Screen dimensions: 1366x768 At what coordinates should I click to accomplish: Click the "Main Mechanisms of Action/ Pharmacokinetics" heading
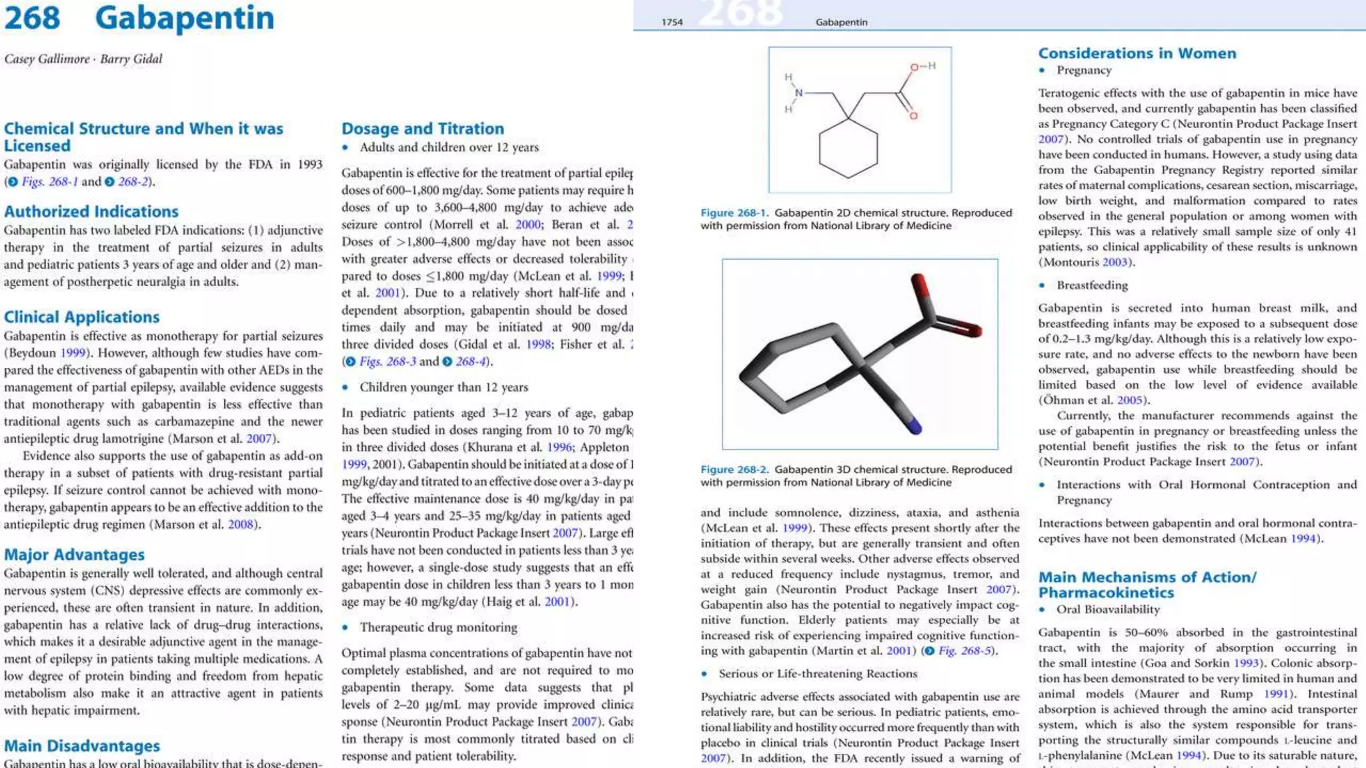coord(1147,585)
